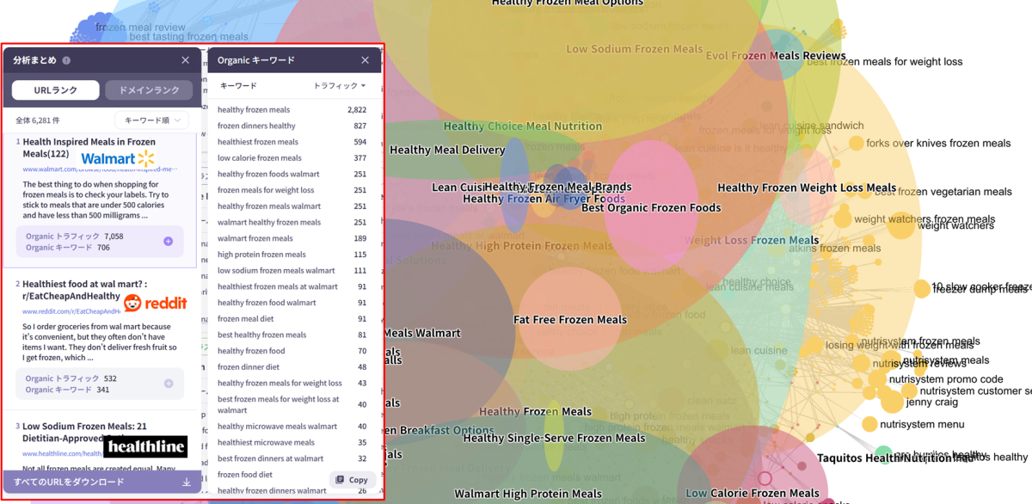Select keyword row 'frozen dinner diet'

pos(292,367)
